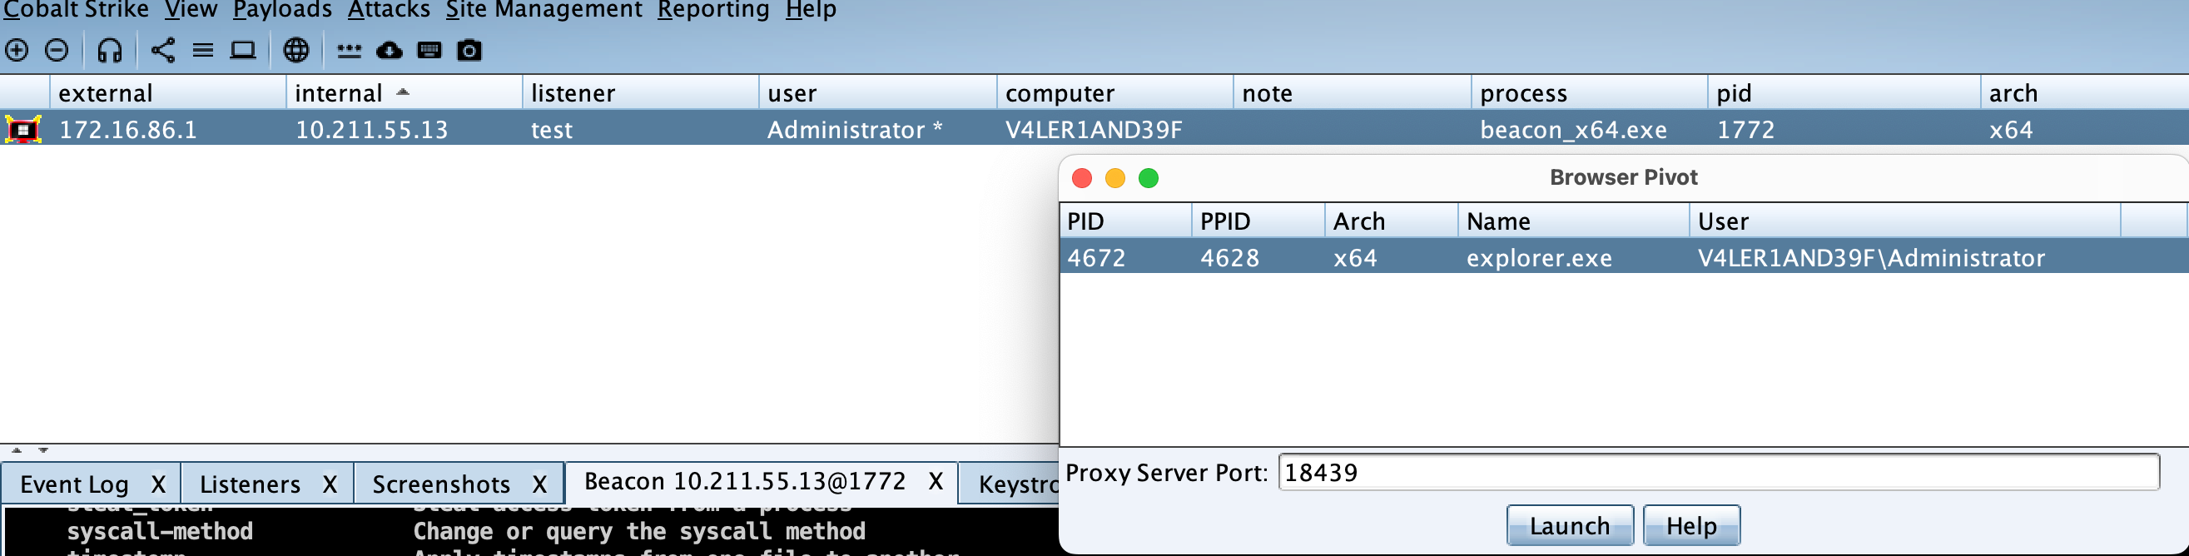The image size is (2189, 556).
Task: Click the Launch button in Browser Pivot
Action: tap(1570, 525)
